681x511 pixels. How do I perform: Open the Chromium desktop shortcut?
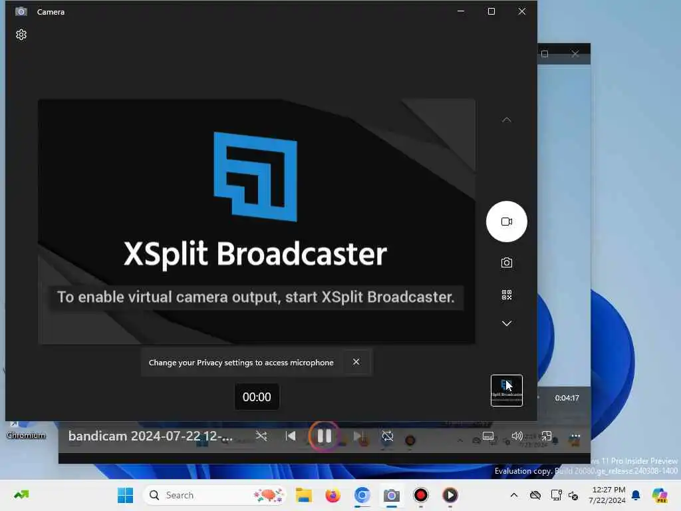25,430
